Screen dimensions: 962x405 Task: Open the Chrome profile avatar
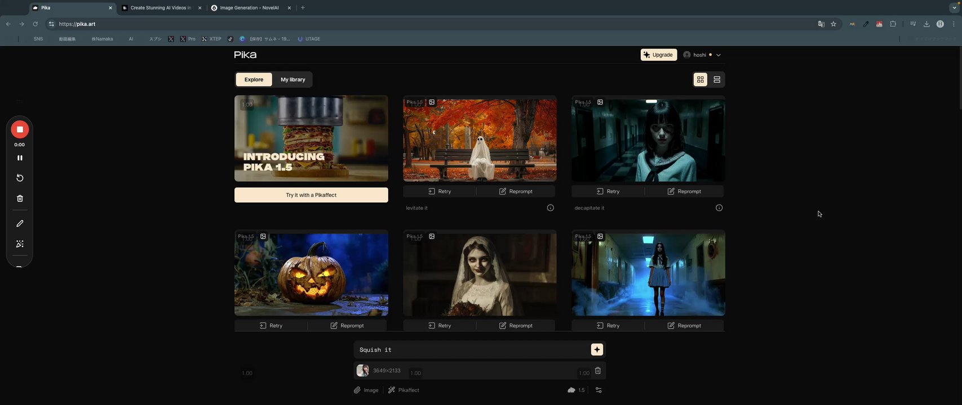(940, 24)
